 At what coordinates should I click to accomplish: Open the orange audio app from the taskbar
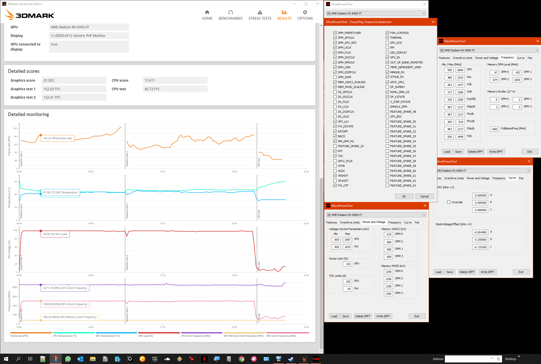(142, 359)
